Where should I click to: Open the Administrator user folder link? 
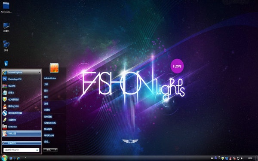tap(50, 78)
